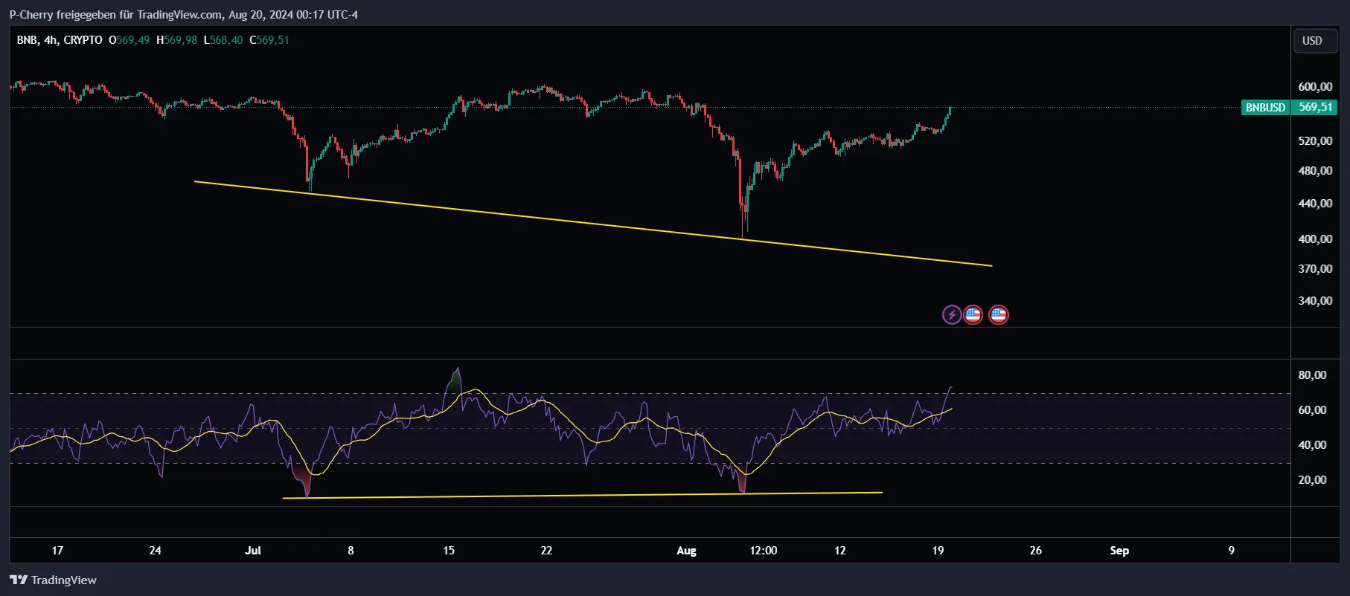Click the low value L568,40
Screen dimensions: 1350x596
pos(223,40)
